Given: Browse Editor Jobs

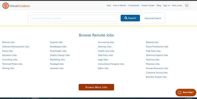Looking at the screenshot, I should click(103, 68).
